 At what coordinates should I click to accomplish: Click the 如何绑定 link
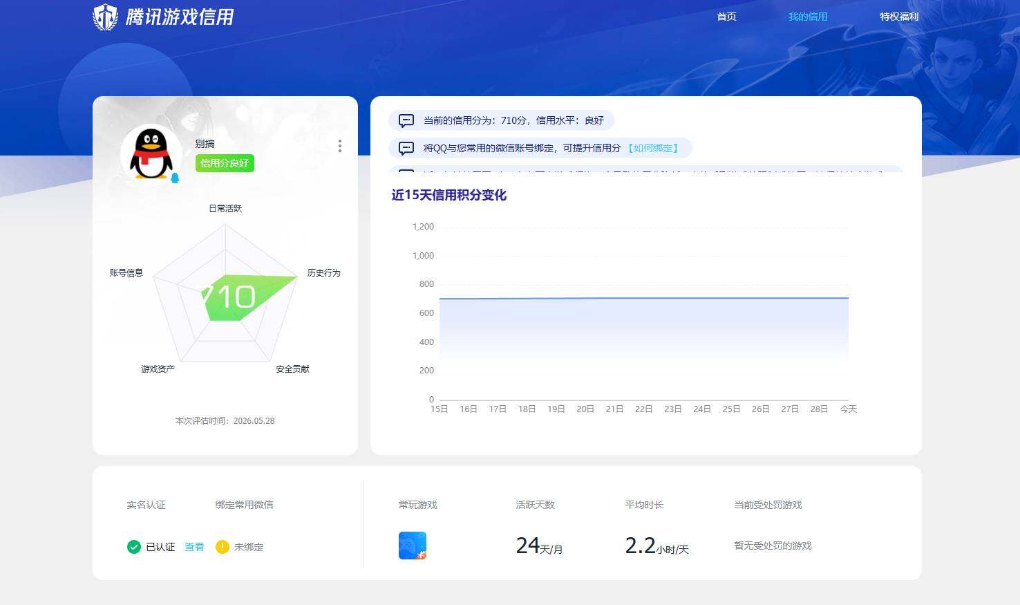coord(653,148)
